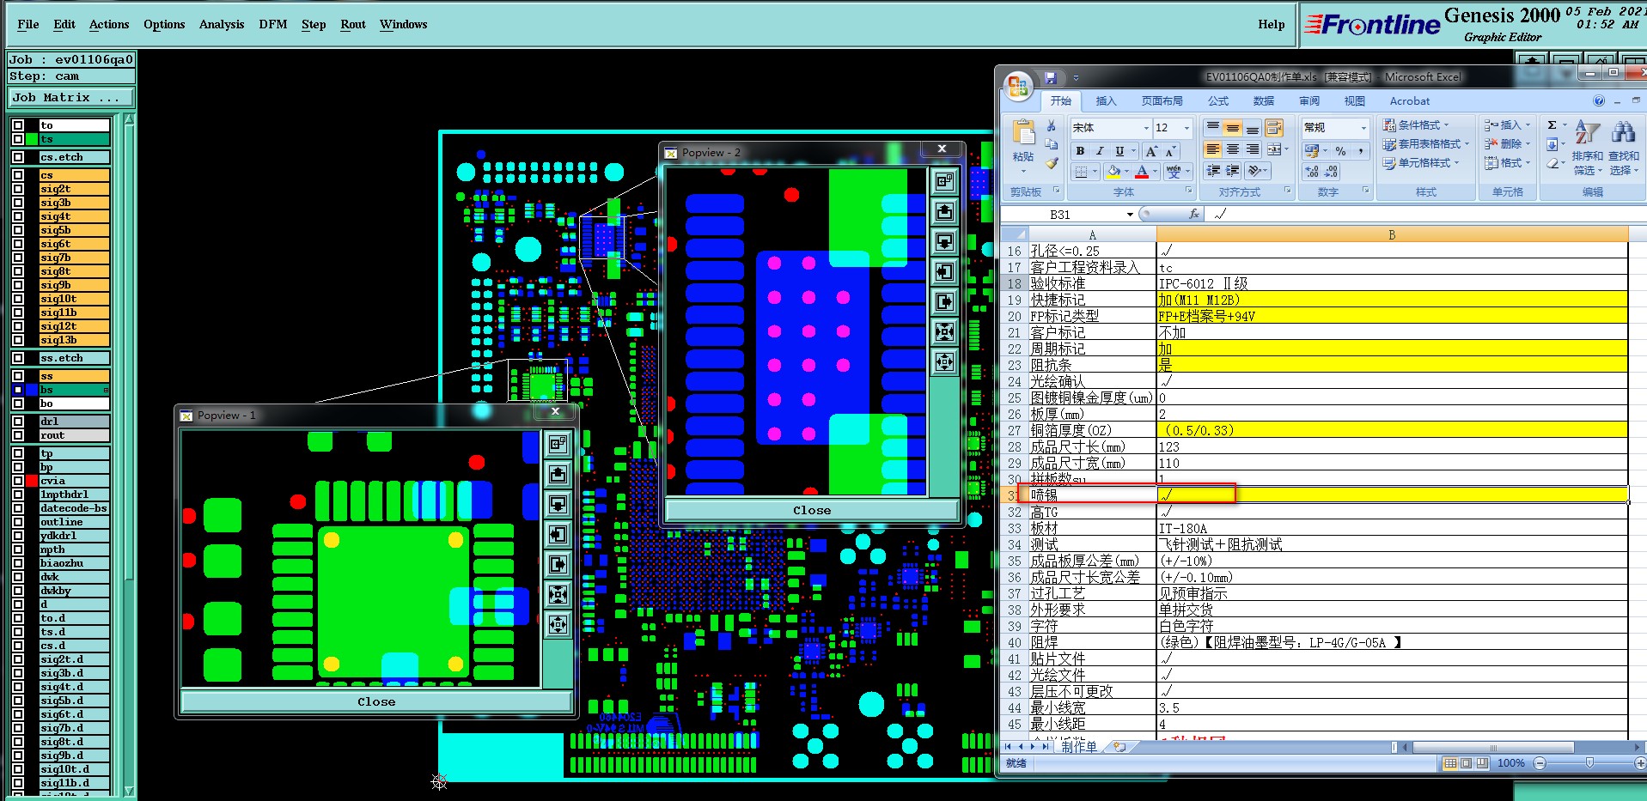This screenshot has height=801, width=1647.
Task: Toggle Italic formatting in Excel
Action: 1100,151
